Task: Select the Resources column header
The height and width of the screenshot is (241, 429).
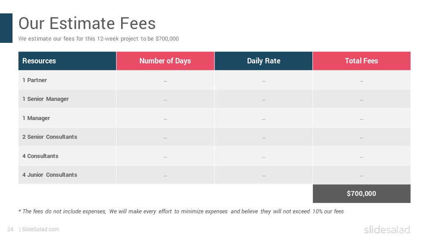Action: pyautogui.click(x=67, y=61)
